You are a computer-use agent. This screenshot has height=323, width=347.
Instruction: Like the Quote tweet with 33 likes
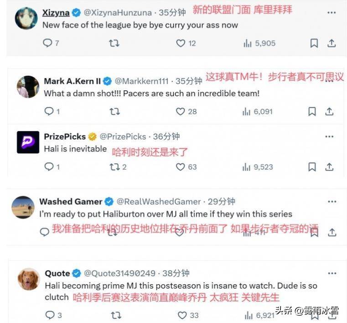[182, 315]
